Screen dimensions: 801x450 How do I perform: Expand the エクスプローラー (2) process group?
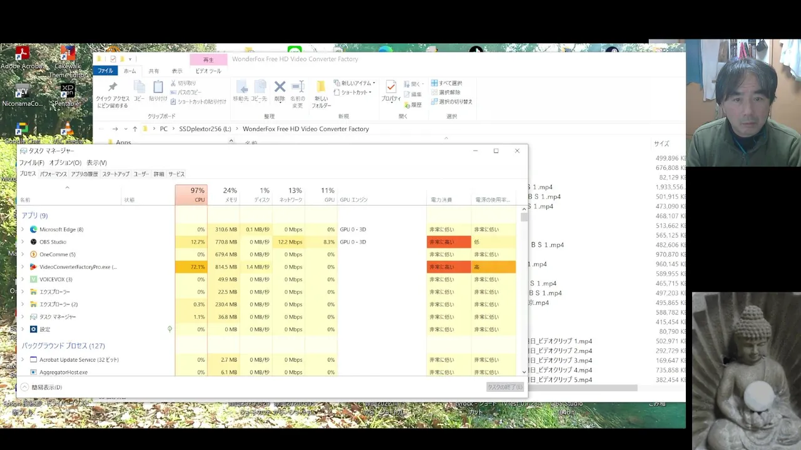[x=23, y=304]
